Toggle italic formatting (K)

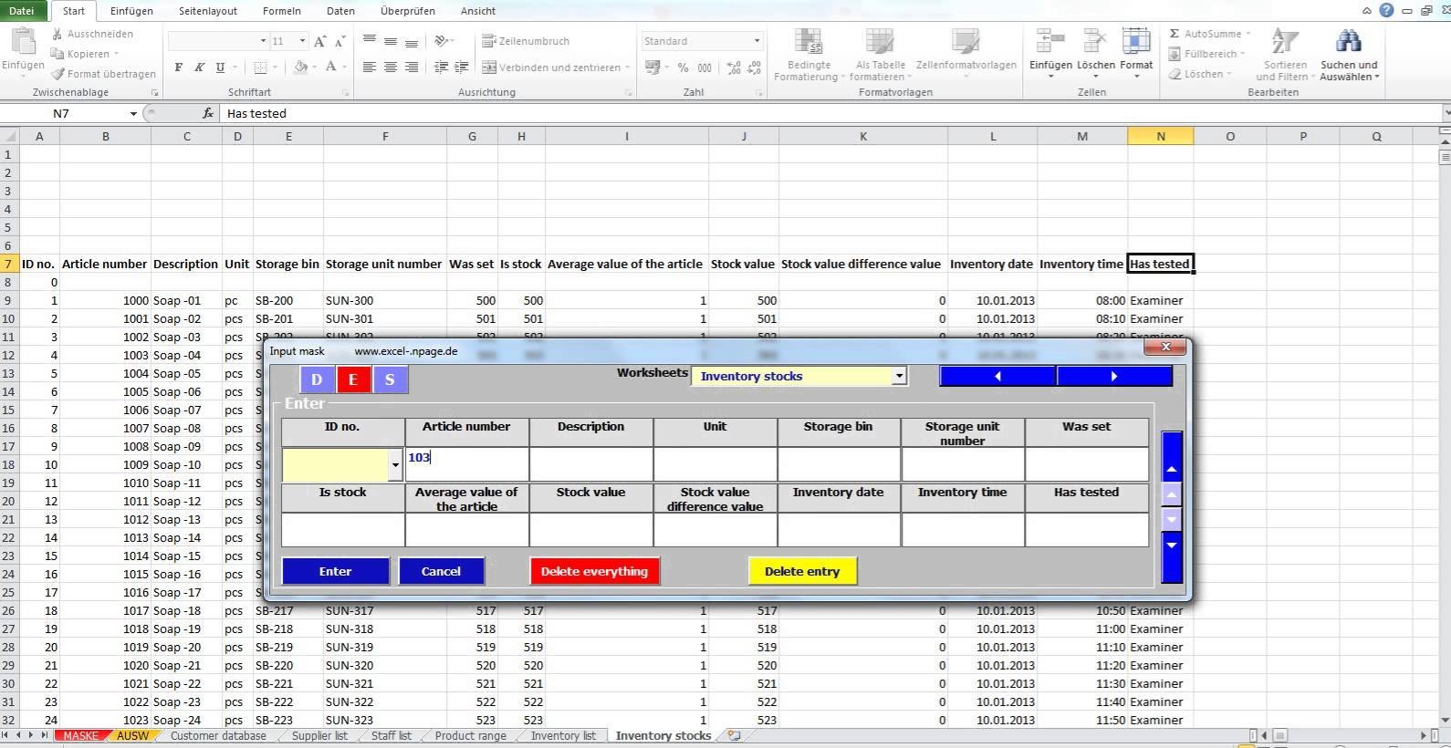pos(199,68)
